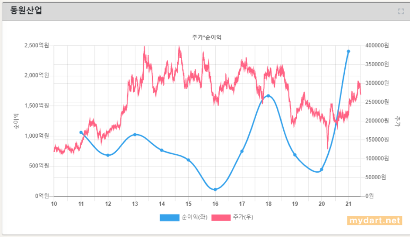Select the net profit data point for year 12

point(108,155)
